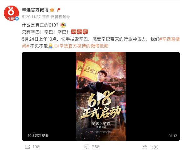182x152 pixels.
Task: Play the 618 正式启动 video
Action: tap(101, 96)
